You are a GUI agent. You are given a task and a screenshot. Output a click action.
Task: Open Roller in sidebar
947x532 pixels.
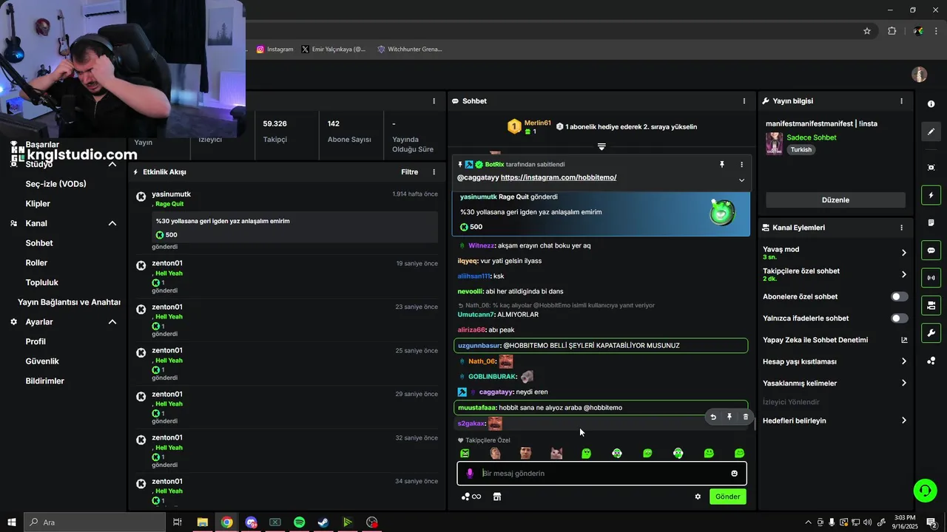(x=36, y=263)
